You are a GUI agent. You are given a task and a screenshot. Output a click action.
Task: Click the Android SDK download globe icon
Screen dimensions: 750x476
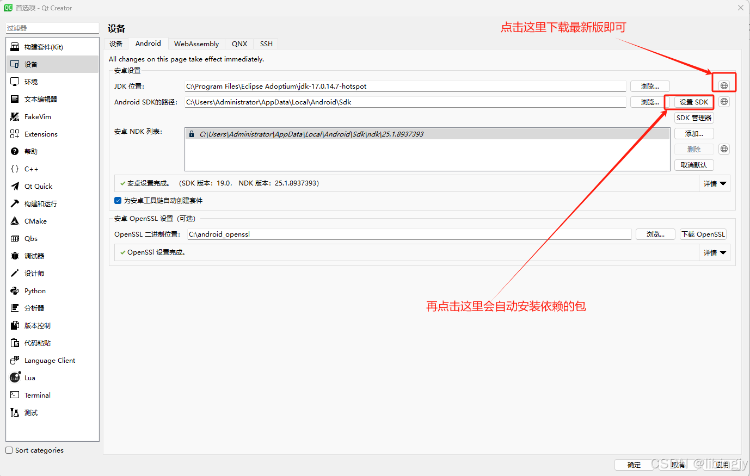pyautogui.click(x=724, y=102)
